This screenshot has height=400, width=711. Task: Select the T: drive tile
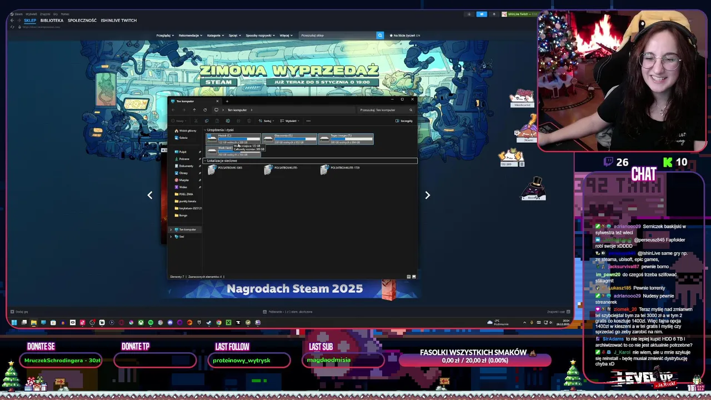point(346,139)
